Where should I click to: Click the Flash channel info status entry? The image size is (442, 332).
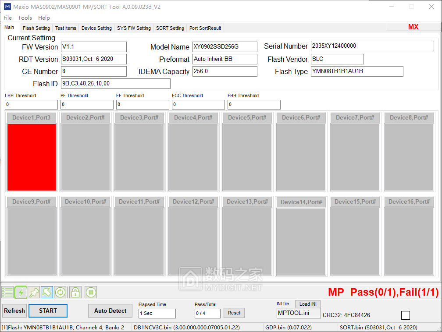63,328
